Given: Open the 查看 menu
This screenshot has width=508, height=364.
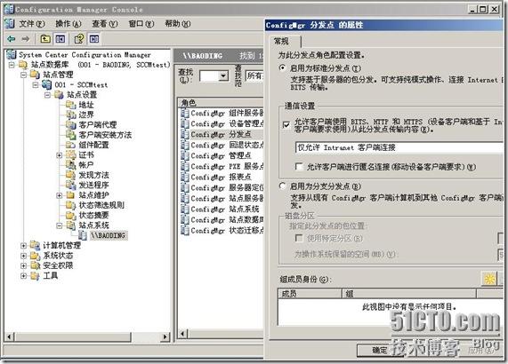Looking at the screenshot, I should [105, 24].
